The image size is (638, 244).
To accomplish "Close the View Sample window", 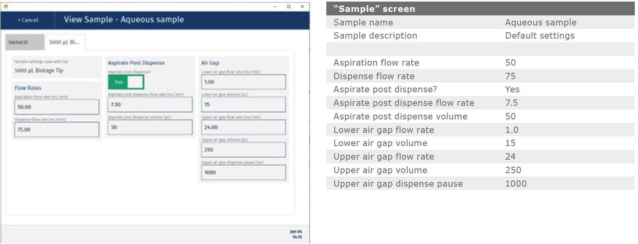I will [302, 6].
